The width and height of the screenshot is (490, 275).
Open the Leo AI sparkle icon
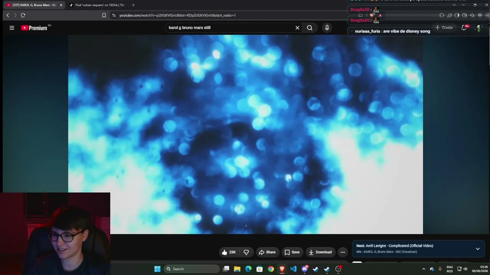[472, 15]
